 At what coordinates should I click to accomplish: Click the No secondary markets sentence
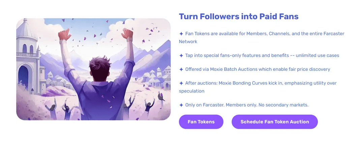[x=247, y=105]
